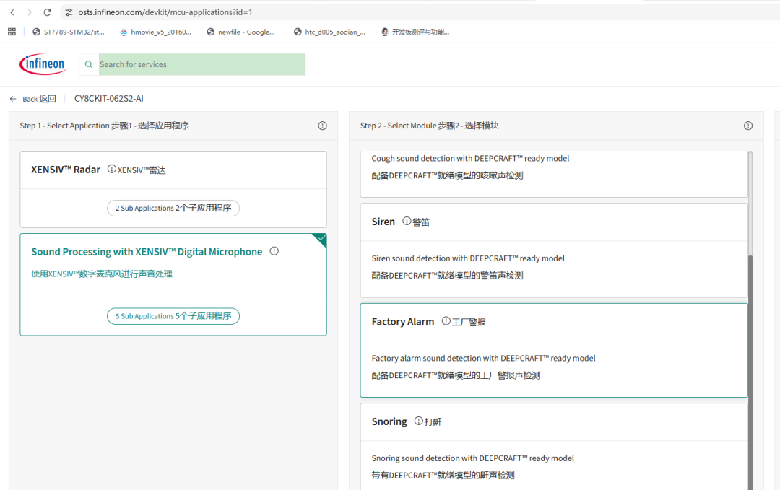Show Snoring info icon
Screen dimensions: 780x490
pos(418,421)
